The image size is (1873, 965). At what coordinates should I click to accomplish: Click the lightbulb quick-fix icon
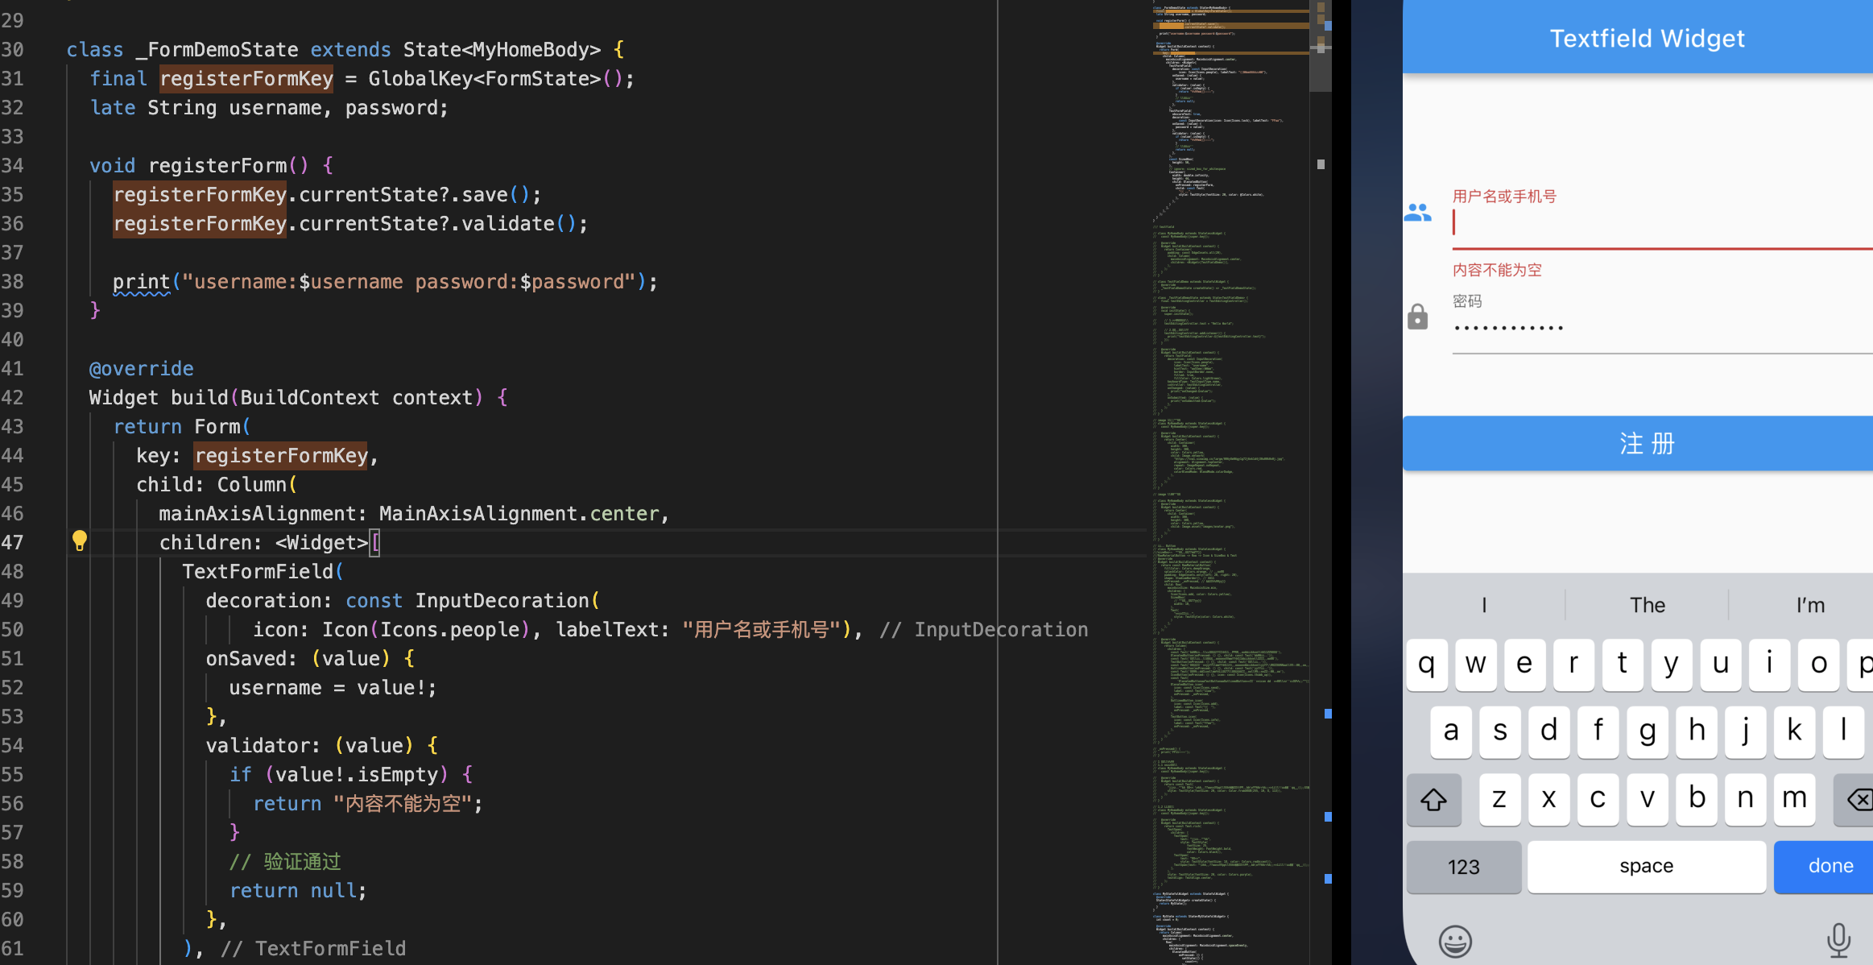[79, 540]
